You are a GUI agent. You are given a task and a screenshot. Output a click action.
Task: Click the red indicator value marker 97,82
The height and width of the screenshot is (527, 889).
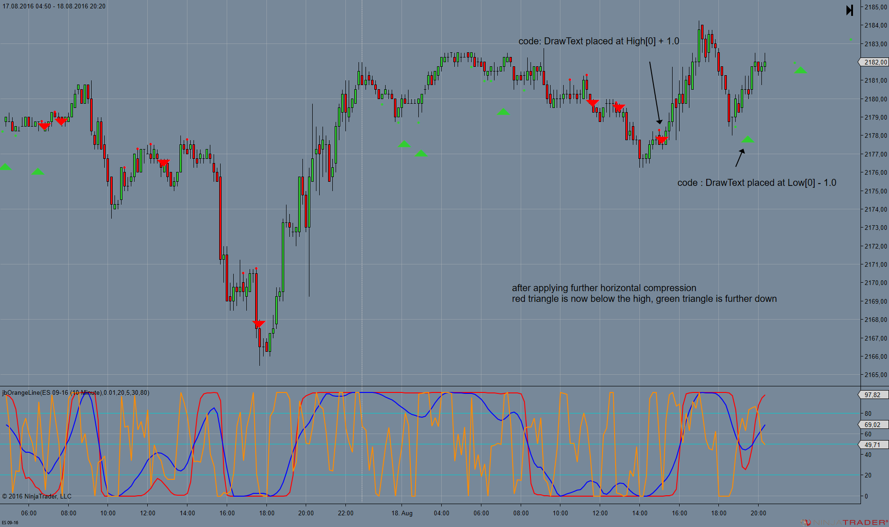coord(873,395)
